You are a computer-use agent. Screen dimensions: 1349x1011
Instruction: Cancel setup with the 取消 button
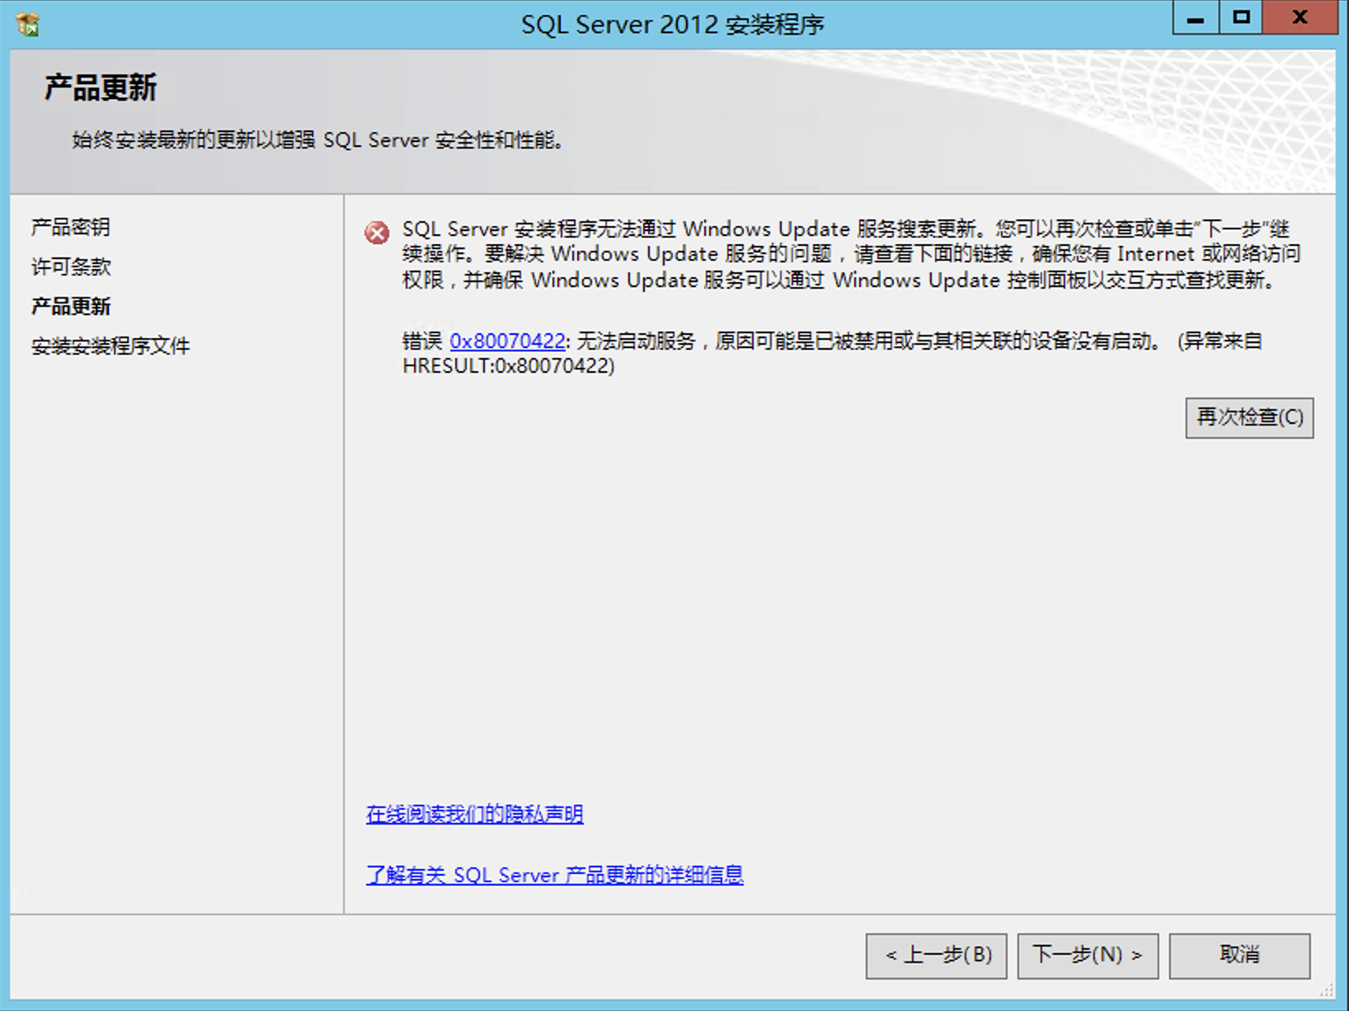click(x=1239, y=956)
